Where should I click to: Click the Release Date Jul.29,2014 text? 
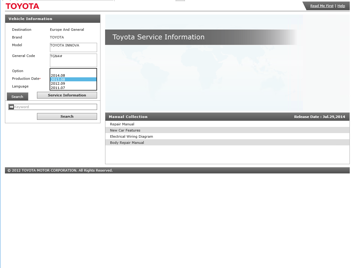[x=320, y=117]
